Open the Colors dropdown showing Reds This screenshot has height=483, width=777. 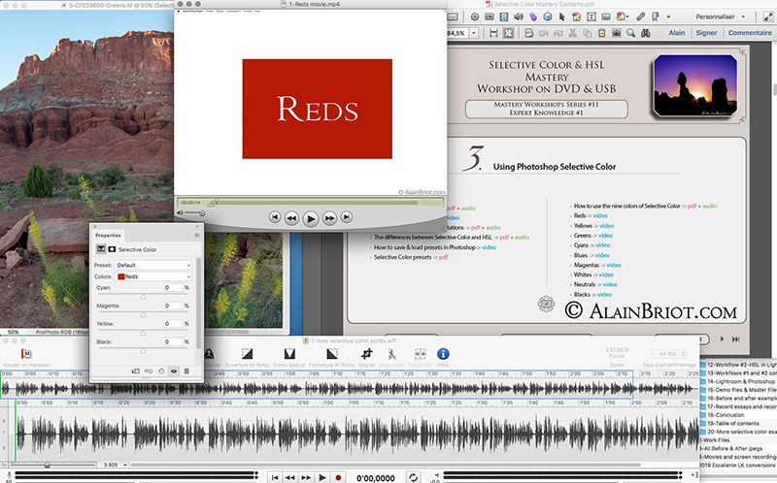152,277
